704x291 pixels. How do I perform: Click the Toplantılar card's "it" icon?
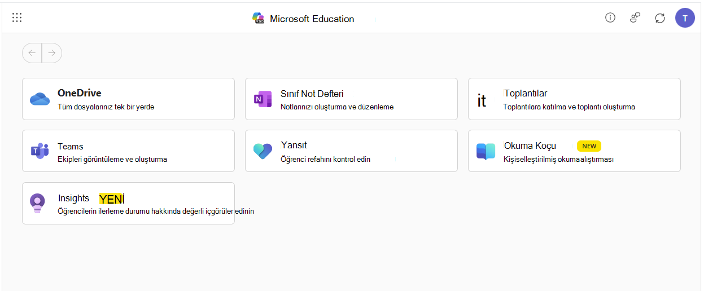pyautogui.click(x=482, y=101)
